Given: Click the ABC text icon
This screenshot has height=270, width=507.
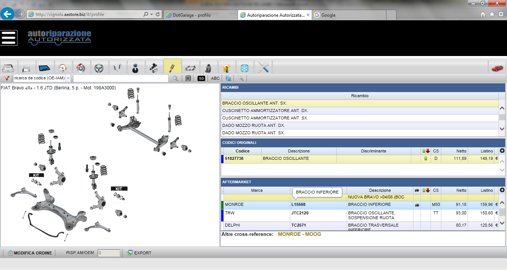Looking at the screenshot, I should (x=215, y=78).
